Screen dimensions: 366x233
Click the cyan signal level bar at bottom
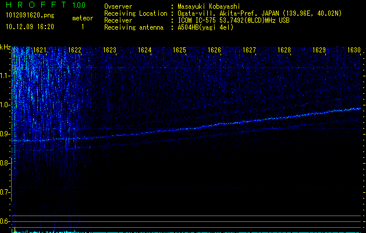186,232
